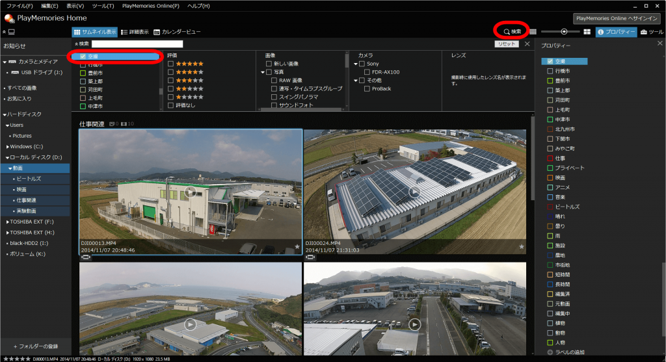Screen dimensions: 666x362
Task: Select すべての画像 in the sidebar
Action: [21, 88]
